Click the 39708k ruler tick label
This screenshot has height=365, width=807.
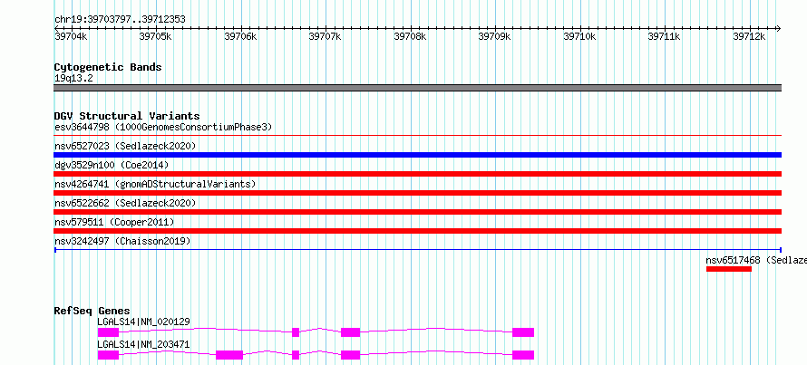pos(410,37)
